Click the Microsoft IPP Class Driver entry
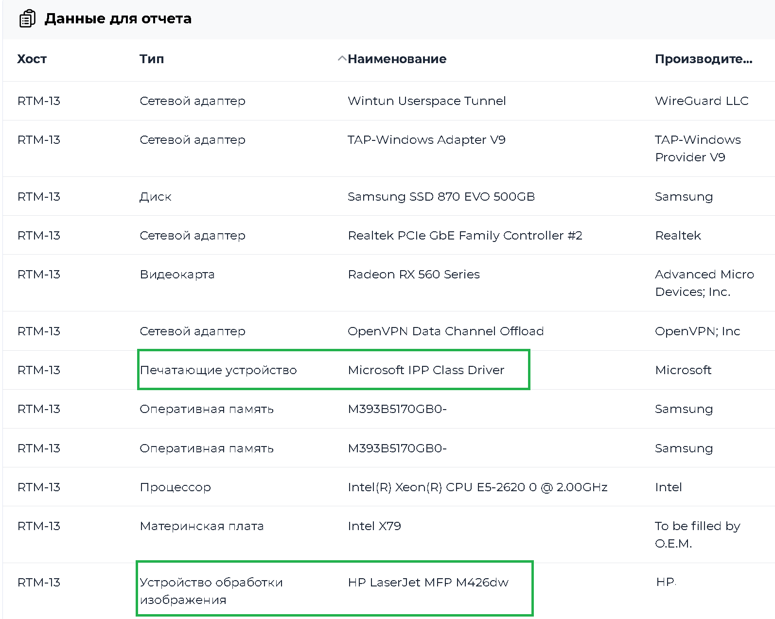 click(426, 370)
